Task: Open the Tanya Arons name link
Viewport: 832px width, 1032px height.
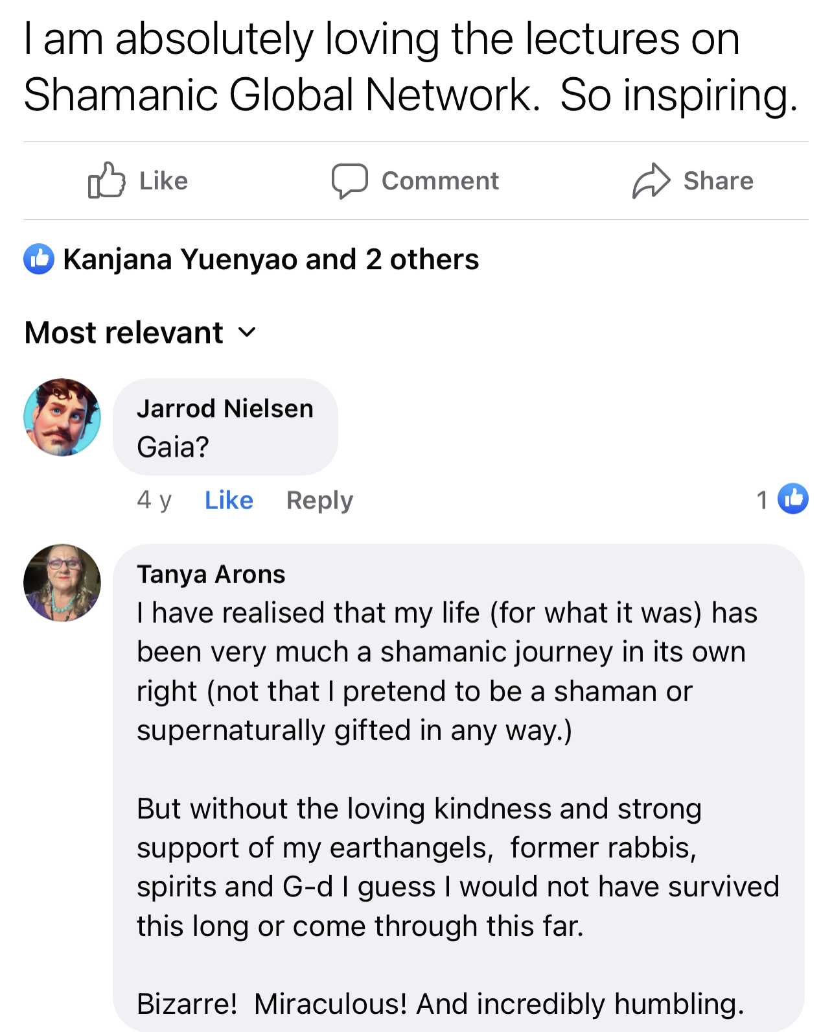Action: click(211, 575)
